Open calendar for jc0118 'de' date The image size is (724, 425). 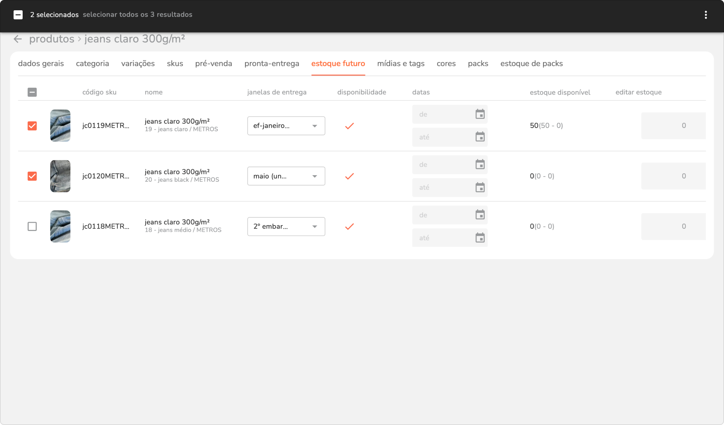(480, 215)
